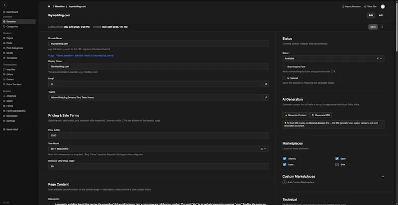Click the Media icon in sidebar
This screenshot has width=398, height=205.
pyautogui.click(x=4, y=53)
